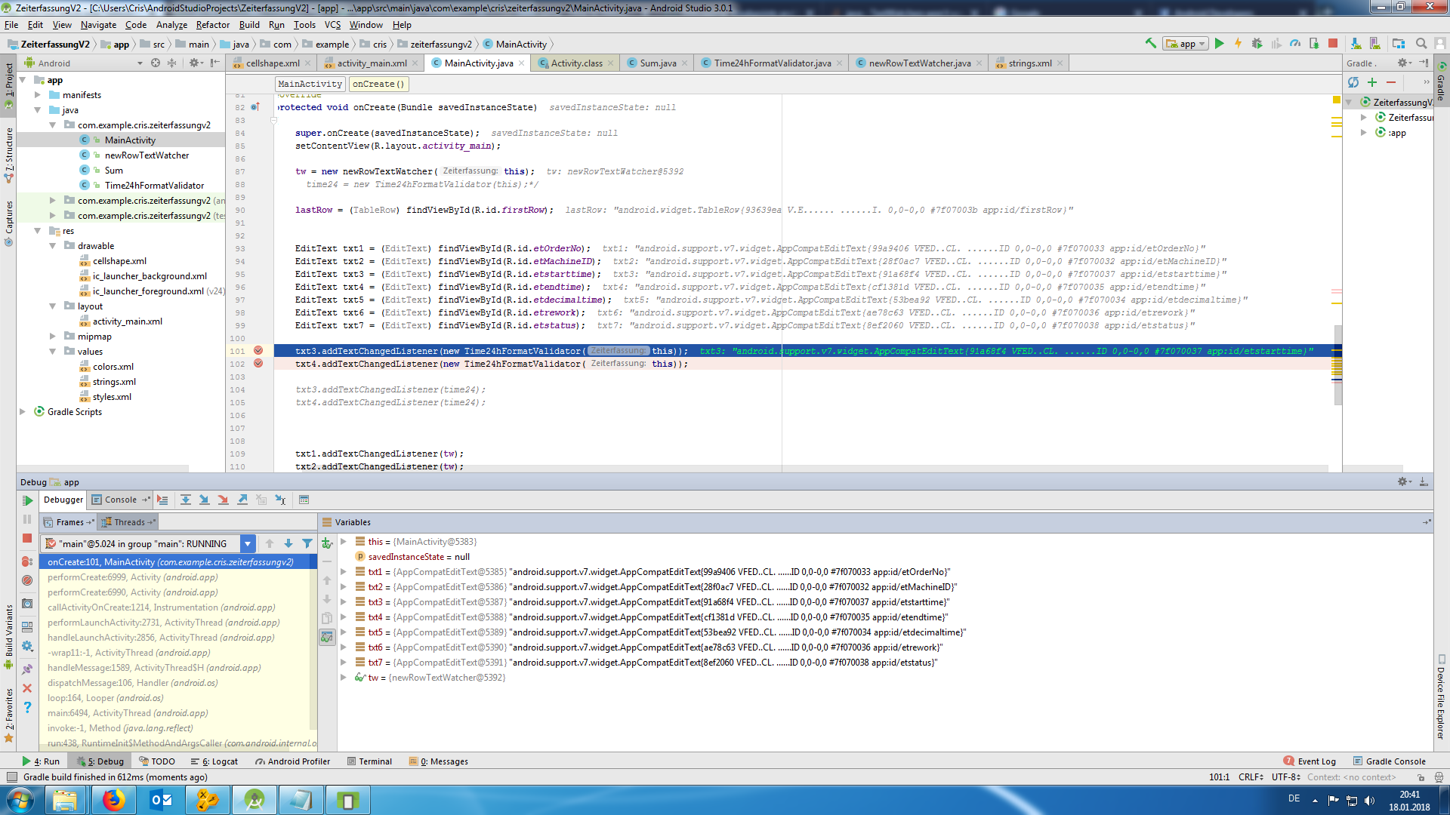Toggle Mute Breakpoints in debug sidebar

click(x=27, y=580)
